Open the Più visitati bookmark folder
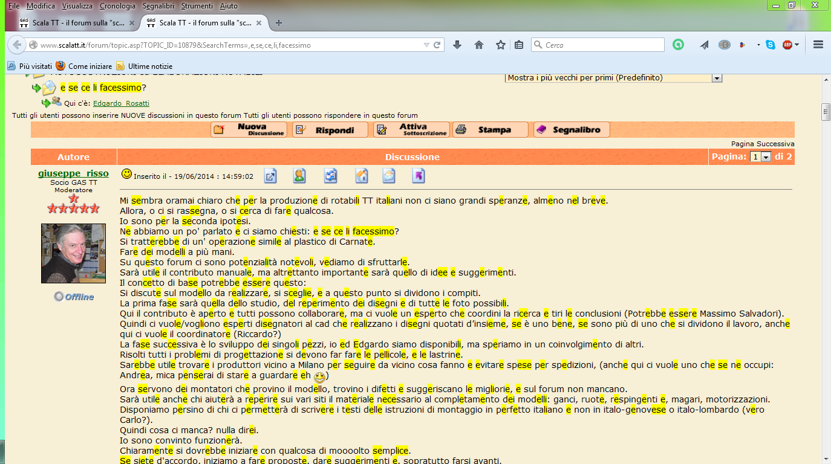Screen dimensions: 831x464 pos(30,66)
